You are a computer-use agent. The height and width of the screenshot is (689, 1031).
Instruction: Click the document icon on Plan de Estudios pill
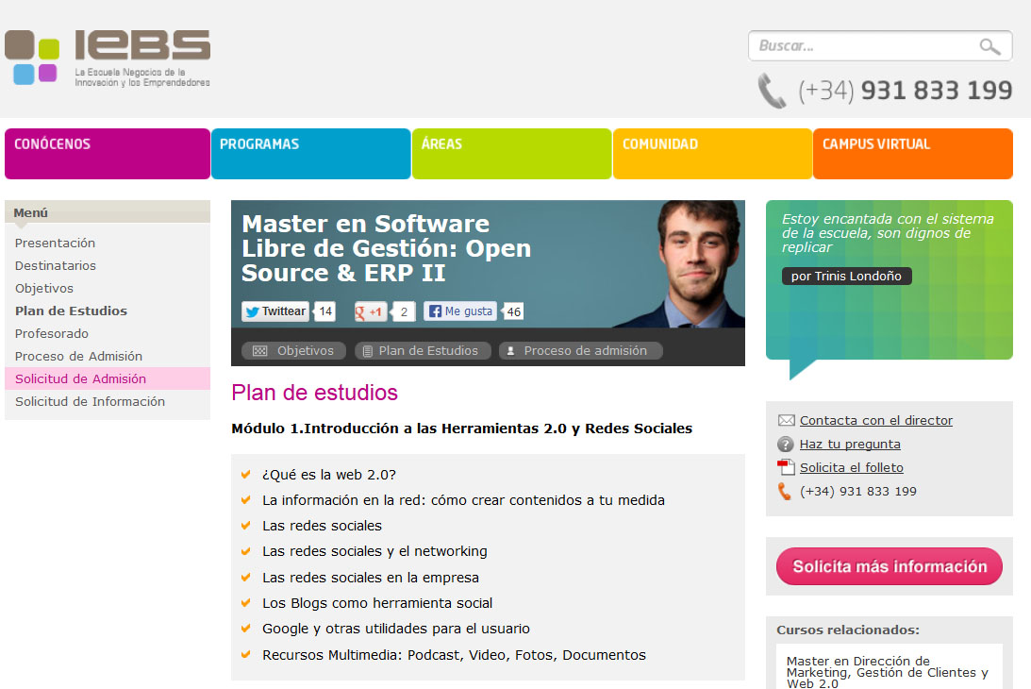tap(368, 351)
